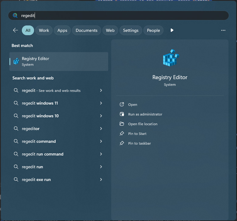237x221 pixels.
Task: Click the Open file location folder icon
Action: [x=122, y=124]
